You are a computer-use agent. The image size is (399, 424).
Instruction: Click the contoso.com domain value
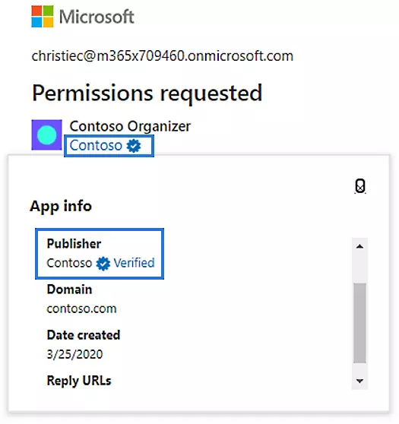(81, 309)
